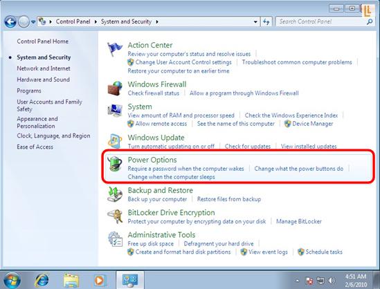
Task: Click the Back navigation arrow button
Action: (x=10, y=22)
